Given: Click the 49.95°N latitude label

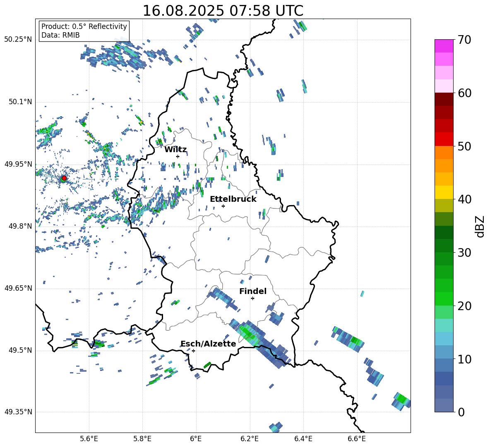Looking at the screenshot, I should tap(18, 164).
